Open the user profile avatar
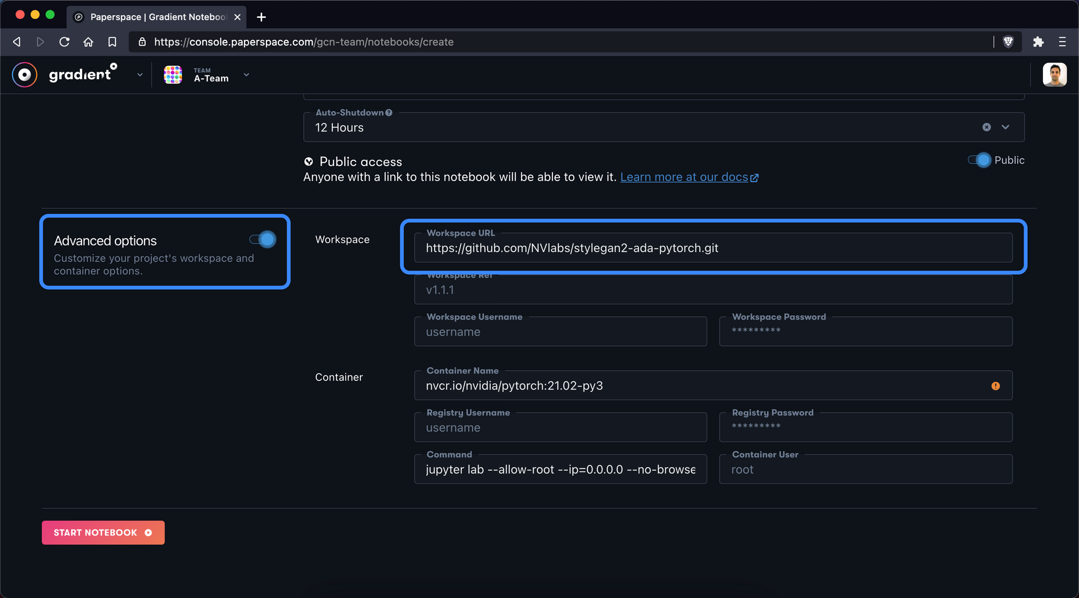The width and height of the screenshot is (1079, 598). [x=1054, y=75]
